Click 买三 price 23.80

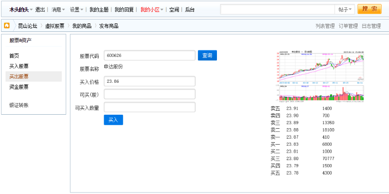coord(292,159)
